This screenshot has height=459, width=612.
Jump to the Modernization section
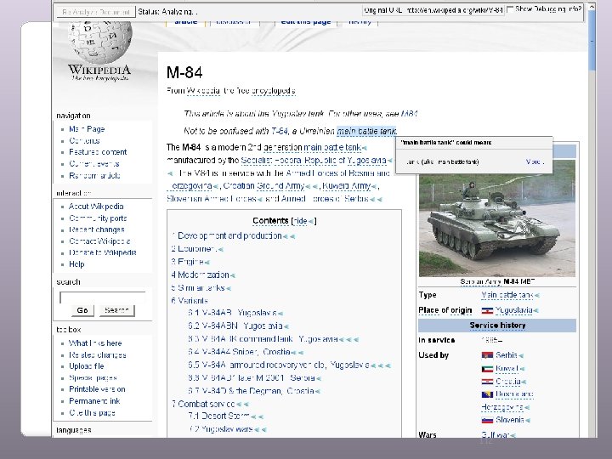coord(200,275)
